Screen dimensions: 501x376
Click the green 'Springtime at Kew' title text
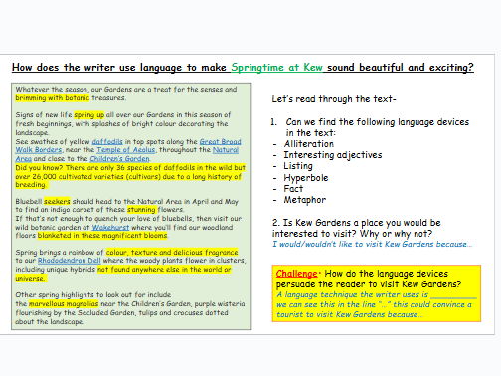point(276,68)
